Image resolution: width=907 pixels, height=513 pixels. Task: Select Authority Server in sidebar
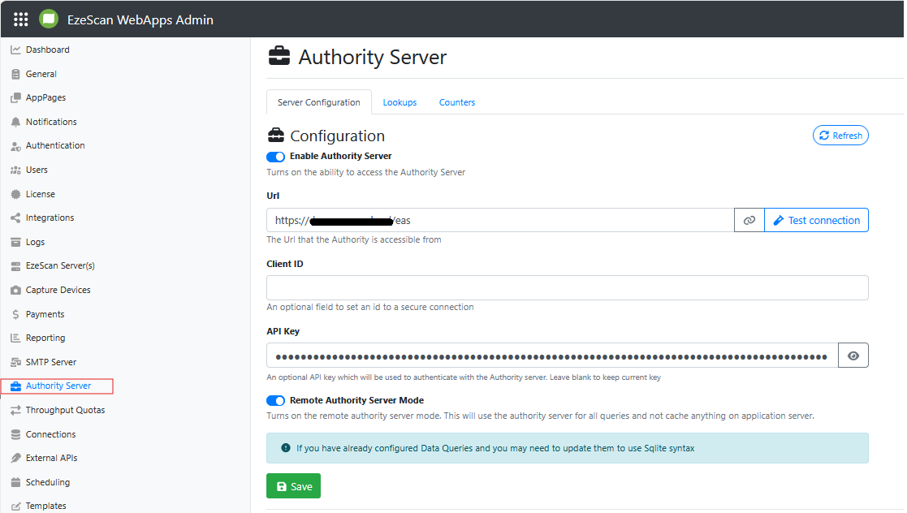point(58,386)
